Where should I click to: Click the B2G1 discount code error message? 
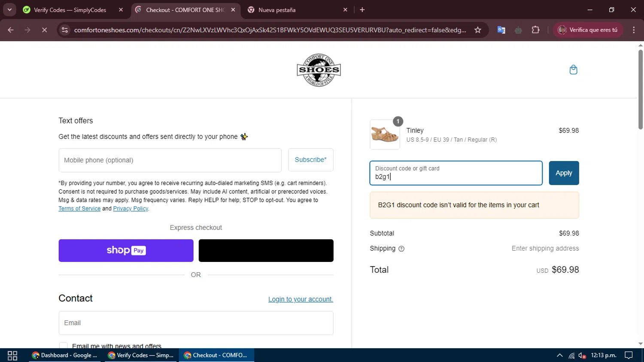click(x=474, y=205)
